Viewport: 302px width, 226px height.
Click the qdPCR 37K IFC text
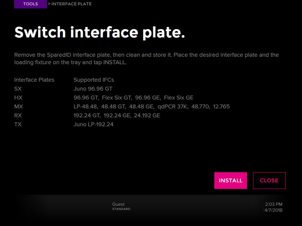click(x=173, y=107)
